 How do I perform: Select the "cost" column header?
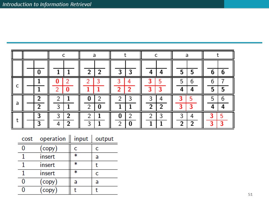27,139
